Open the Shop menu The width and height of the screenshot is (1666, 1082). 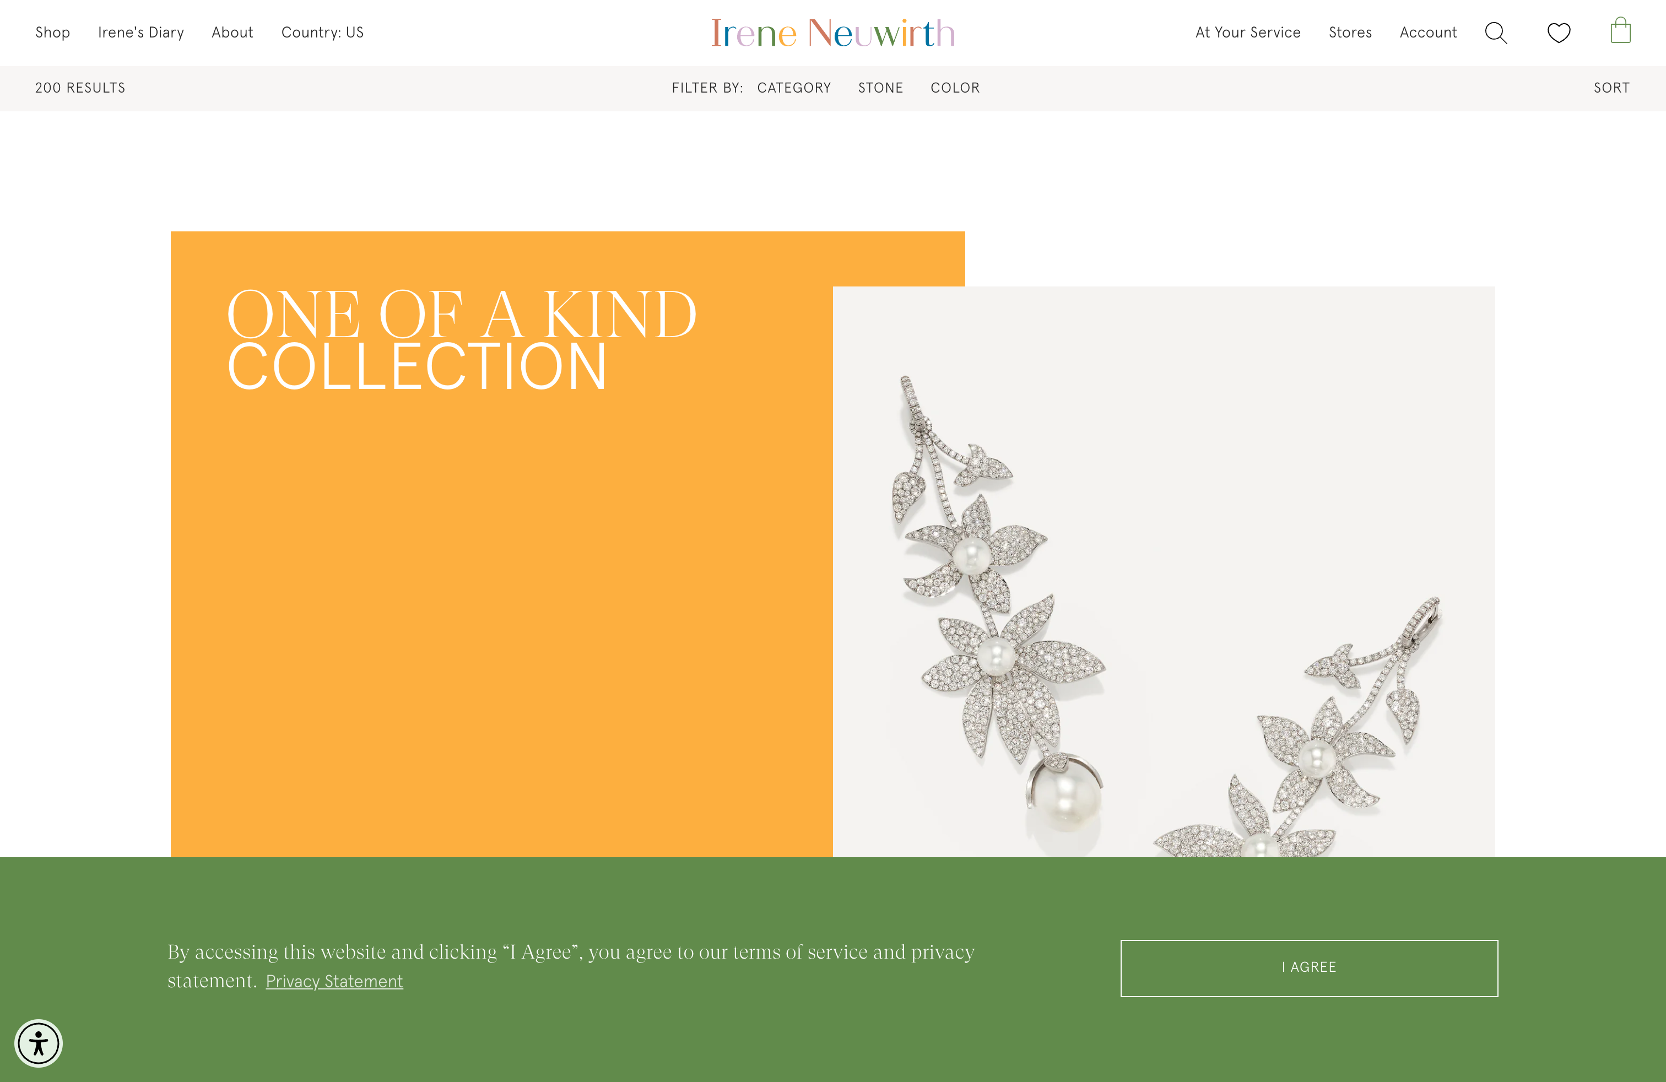(x=52, y=32)
